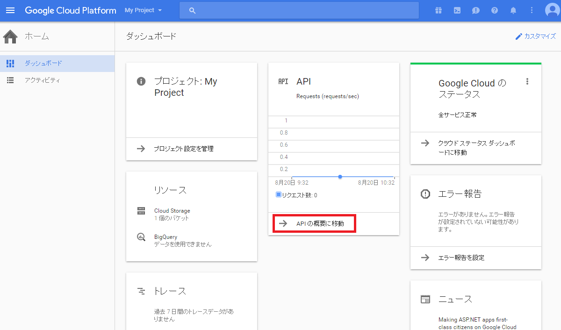The height and width of the screenshot is (330, 561).
Task: Open the top bar three-dot utilities menu
Action: coord(532,10)
